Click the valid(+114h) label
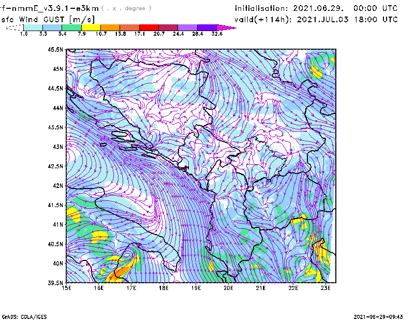The width and height of the screenshot is (414, 320). point(263,20)
